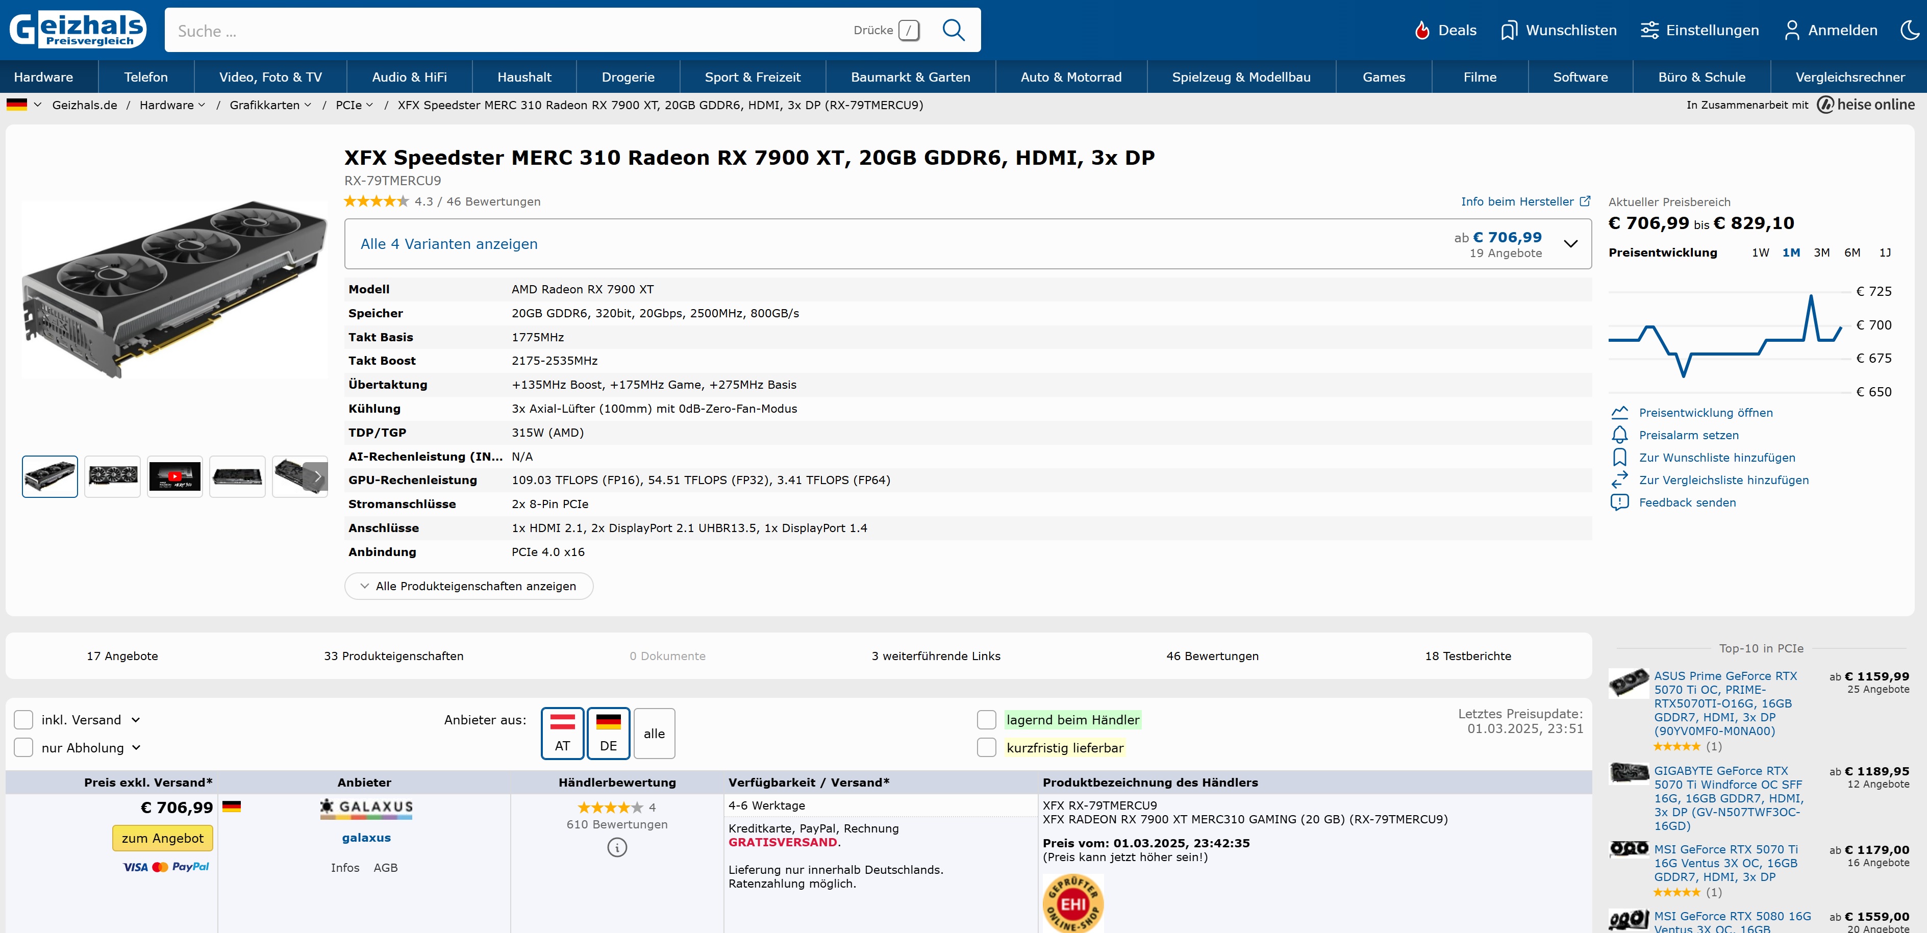The image size is (1927, 933).
Task: Check the lagernd beim Händler box
Action: point(987,720)
